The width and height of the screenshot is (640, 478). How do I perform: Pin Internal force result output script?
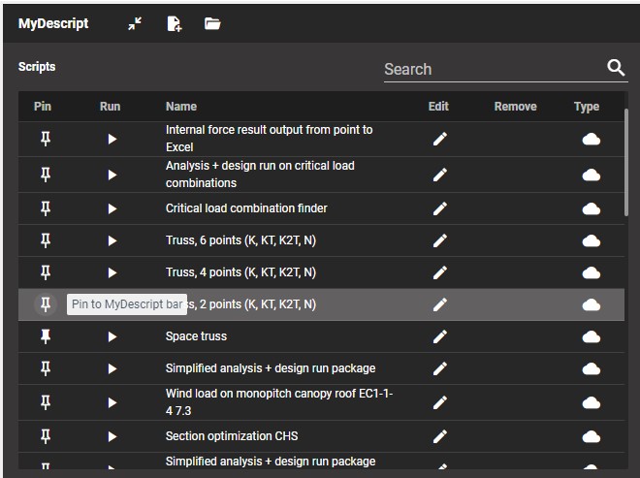pyautogui.click(x=46, y=140)
